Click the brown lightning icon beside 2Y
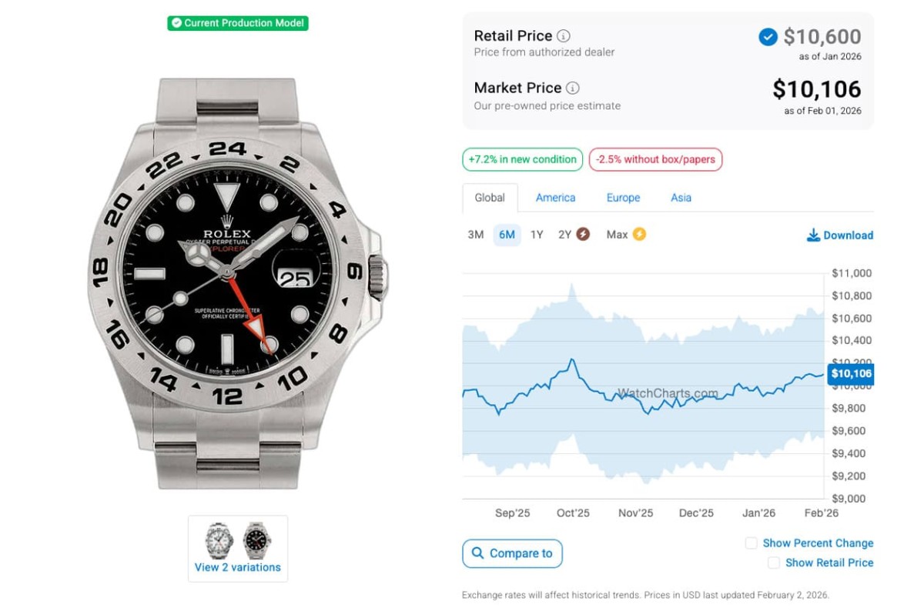Screen dimensions: 924x611 click(x=583, y=235)
